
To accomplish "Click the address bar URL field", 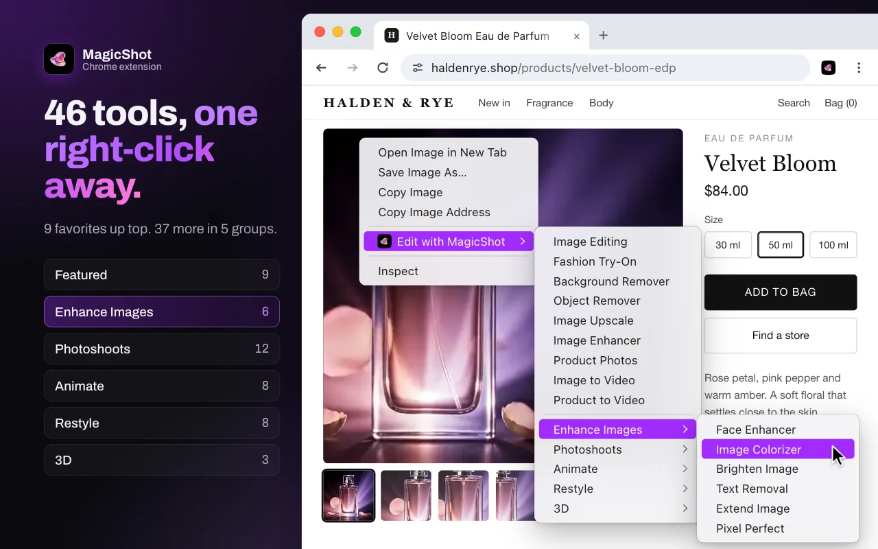I will tap(605, 68).
